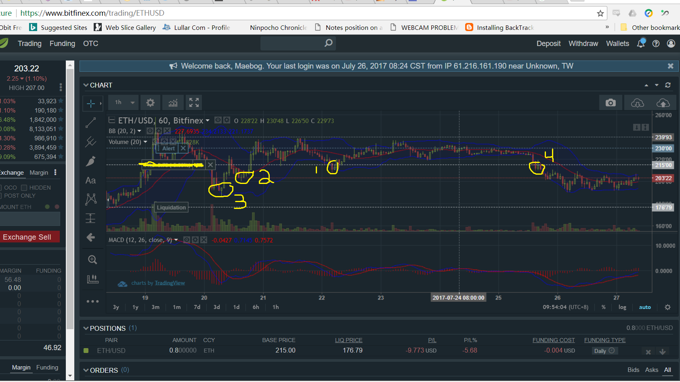Select the pitchfork drawing tool
The height and width of the screenshot is (382, 680).
91,142
